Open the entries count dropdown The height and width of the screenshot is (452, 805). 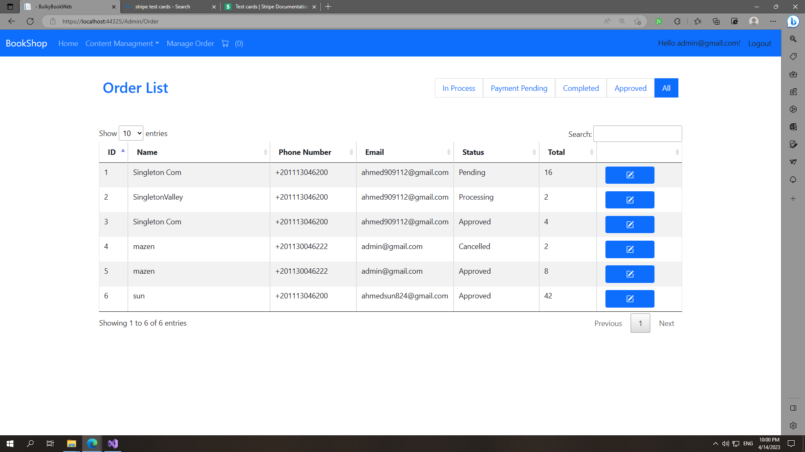tap(131, 133)
